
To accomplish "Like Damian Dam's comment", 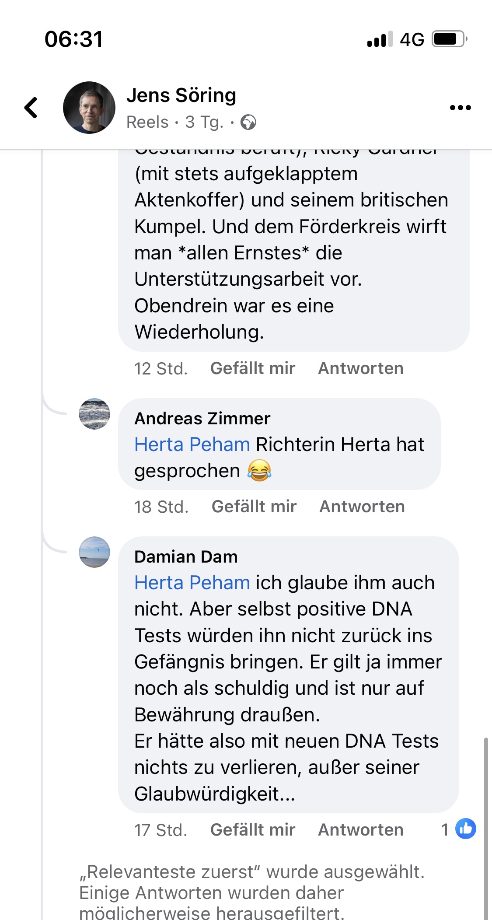I will 253,830.
